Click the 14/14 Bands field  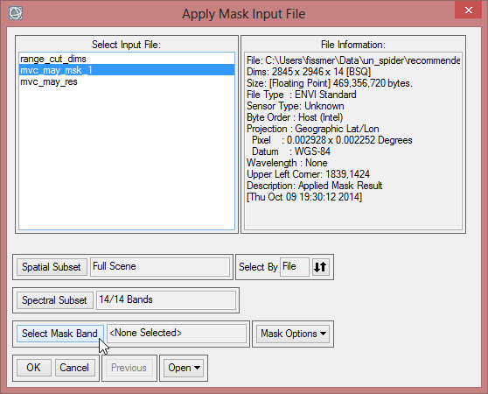coord(166,300)
